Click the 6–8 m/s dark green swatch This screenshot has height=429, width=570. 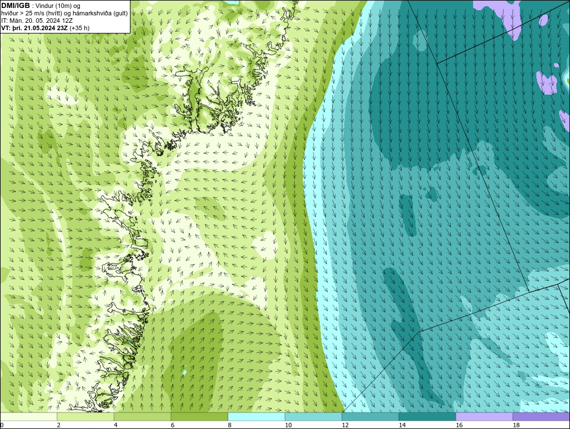tap(199, 416)
